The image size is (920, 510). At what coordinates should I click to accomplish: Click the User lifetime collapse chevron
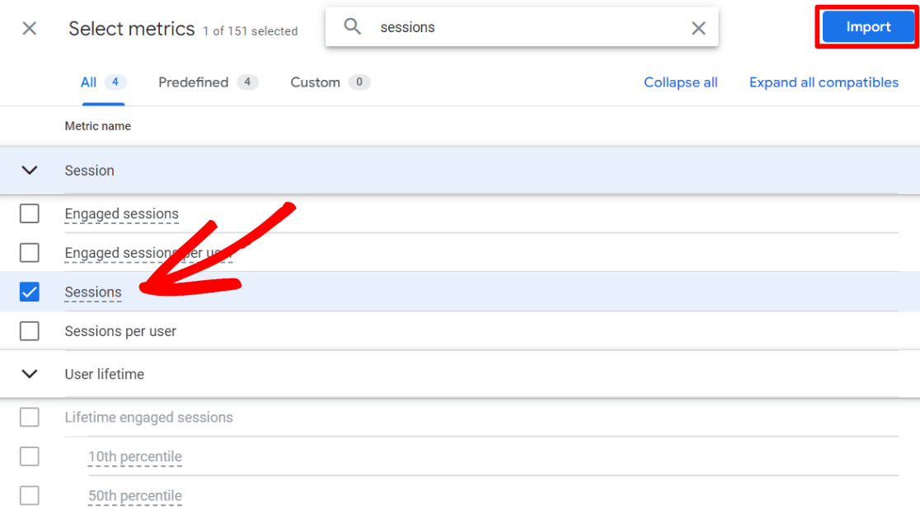30,374
